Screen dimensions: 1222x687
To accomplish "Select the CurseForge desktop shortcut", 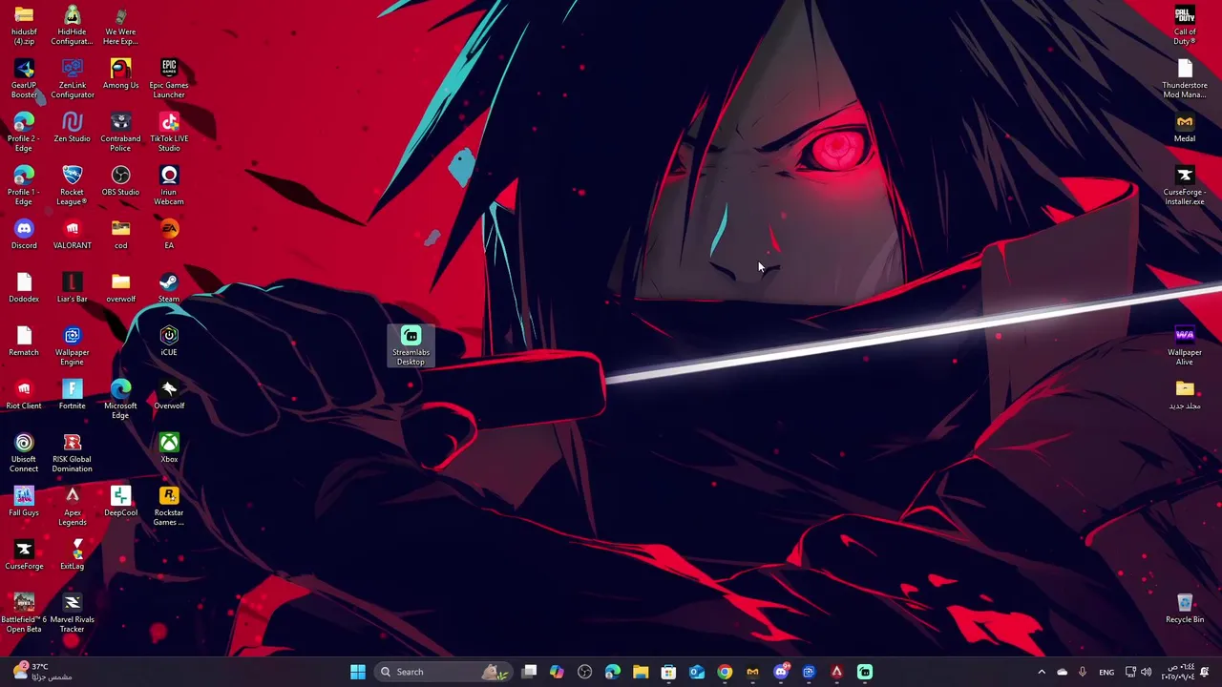I will 24,555.
